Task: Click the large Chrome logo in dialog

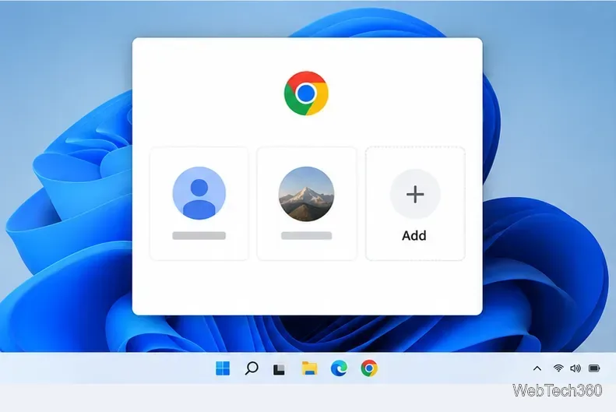Action: coord(306,93)
